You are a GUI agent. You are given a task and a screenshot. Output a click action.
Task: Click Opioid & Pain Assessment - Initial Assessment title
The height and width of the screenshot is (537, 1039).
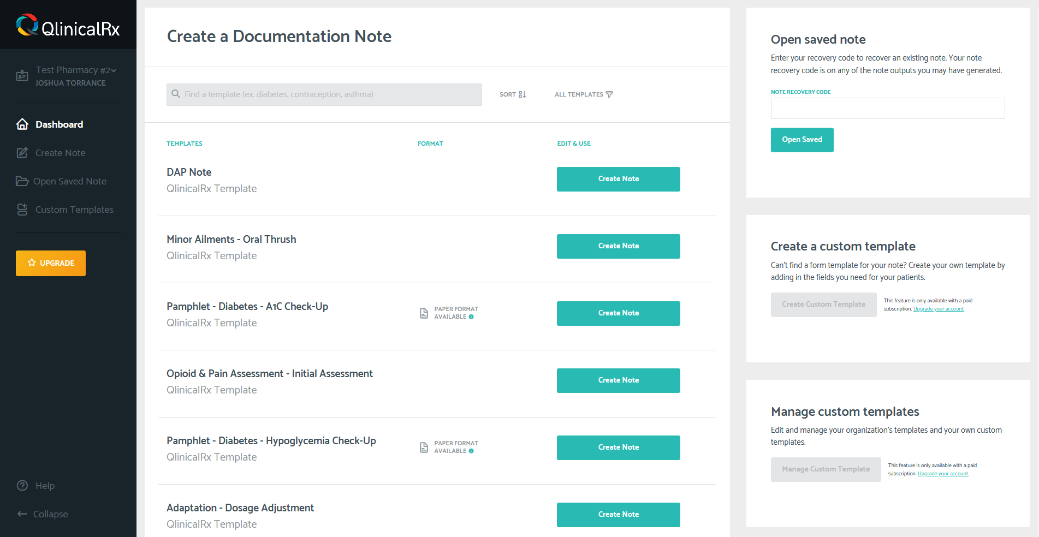point(270,373)
